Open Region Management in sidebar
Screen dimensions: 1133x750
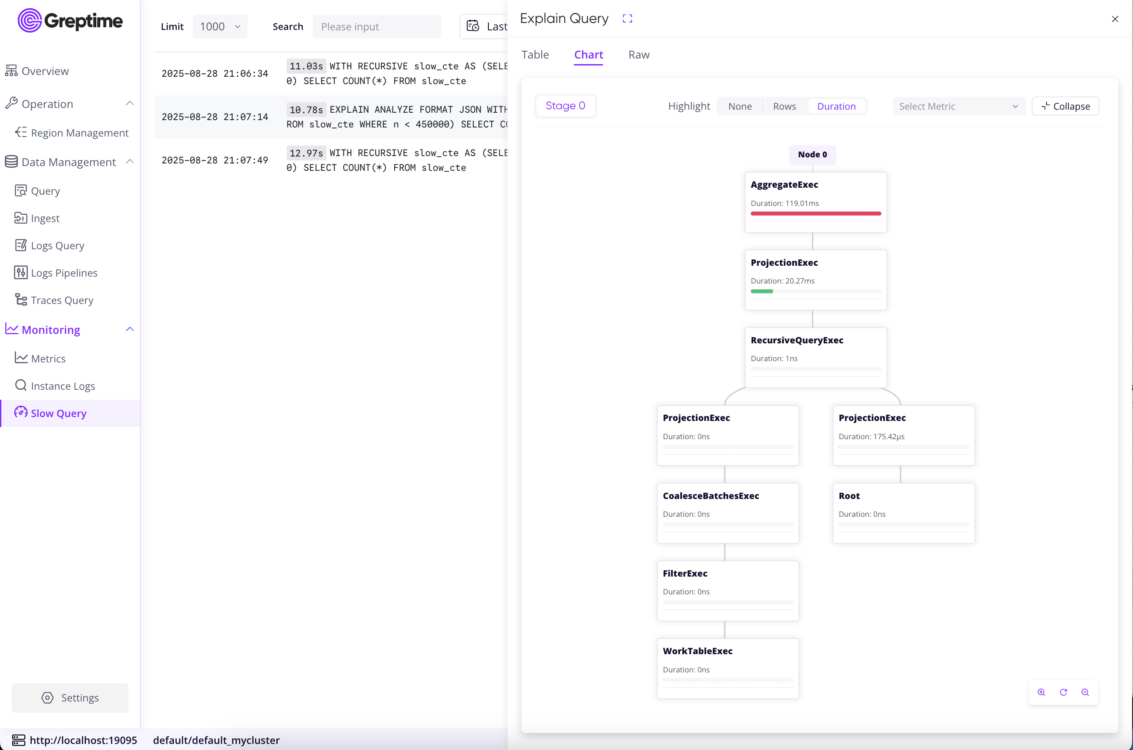click(79, 133)
